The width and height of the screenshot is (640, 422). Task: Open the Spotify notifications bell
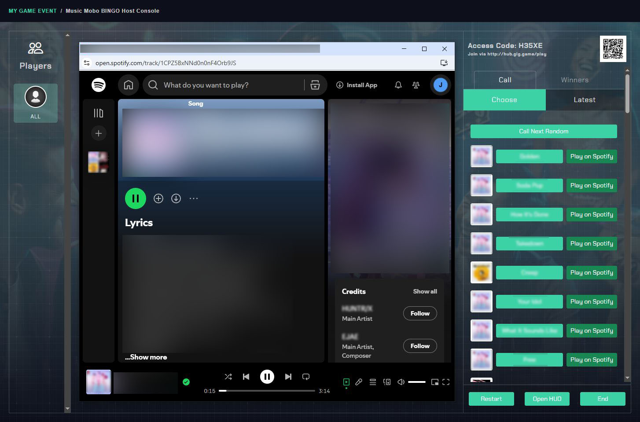click(x=398, y=85)
